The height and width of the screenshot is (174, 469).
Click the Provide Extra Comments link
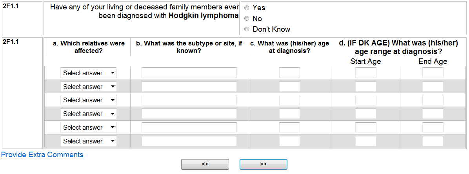click(42, 154)
